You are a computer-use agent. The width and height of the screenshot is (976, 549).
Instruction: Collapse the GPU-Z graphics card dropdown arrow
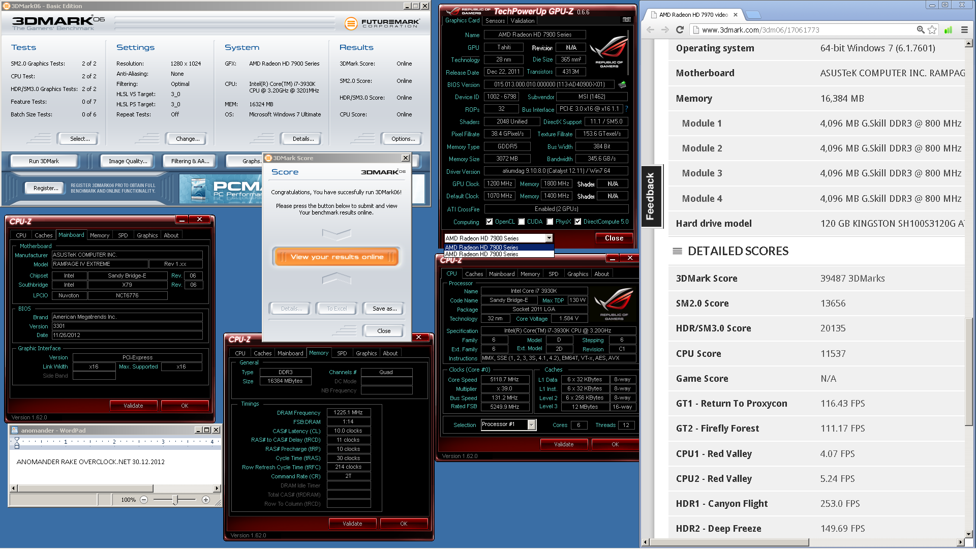pos(549,238)
